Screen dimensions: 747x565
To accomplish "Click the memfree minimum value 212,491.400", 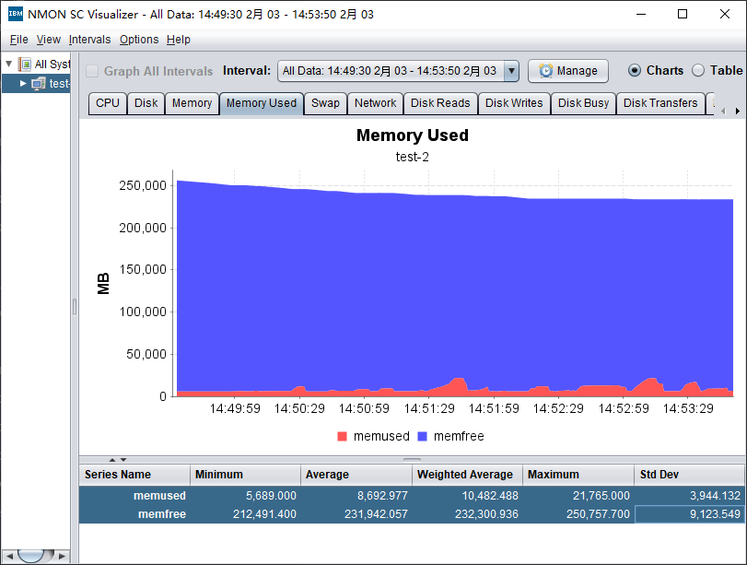I will point(264,514).
